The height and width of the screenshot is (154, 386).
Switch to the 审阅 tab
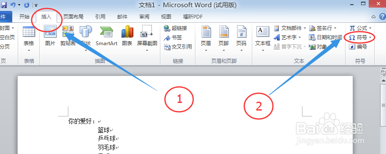144,16
